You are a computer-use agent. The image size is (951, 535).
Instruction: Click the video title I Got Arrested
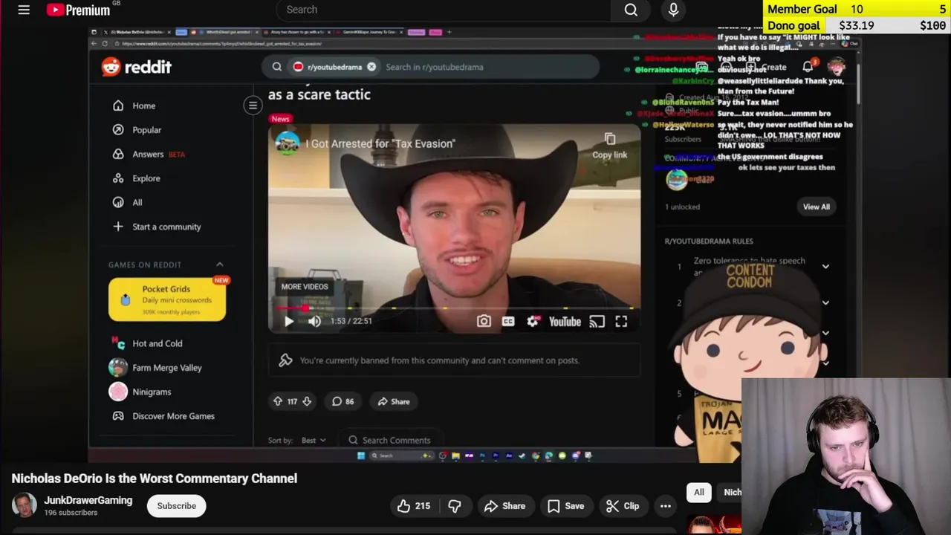tap(380, 143)
